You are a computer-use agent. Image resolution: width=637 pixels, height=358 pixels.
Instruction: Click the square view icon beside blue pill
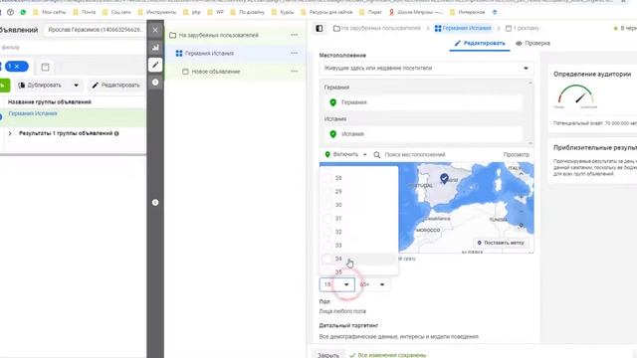tap(45, 67)
